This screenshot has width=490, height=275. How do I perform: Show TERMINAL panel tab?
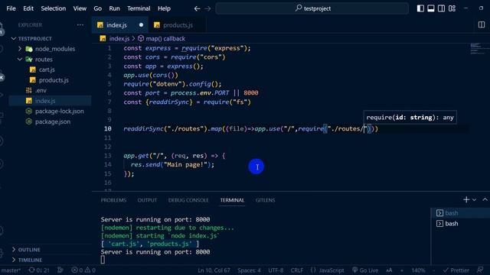pyautogui.click(x=232, y=200)
